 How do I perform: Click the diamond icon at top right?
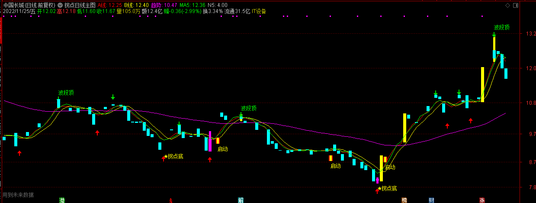coord(508,5)
